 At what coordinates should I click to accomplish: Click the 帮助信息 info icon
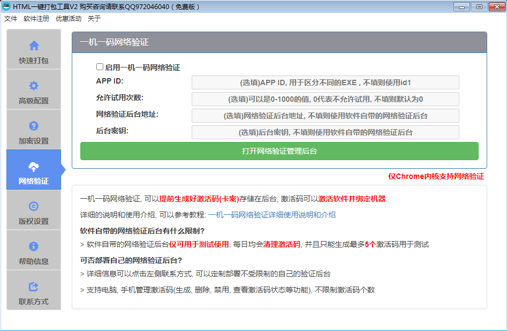pos(34,246)
